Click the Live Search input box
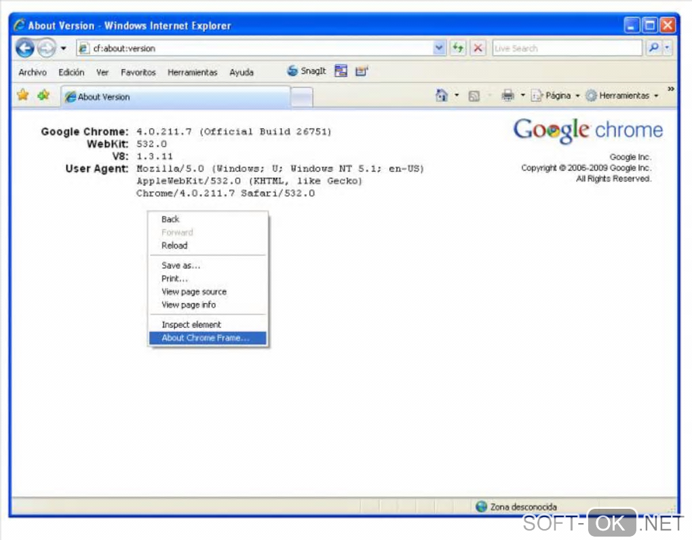Screen dimensions: 692x540 pyautogui.click(x=567, y=48)
